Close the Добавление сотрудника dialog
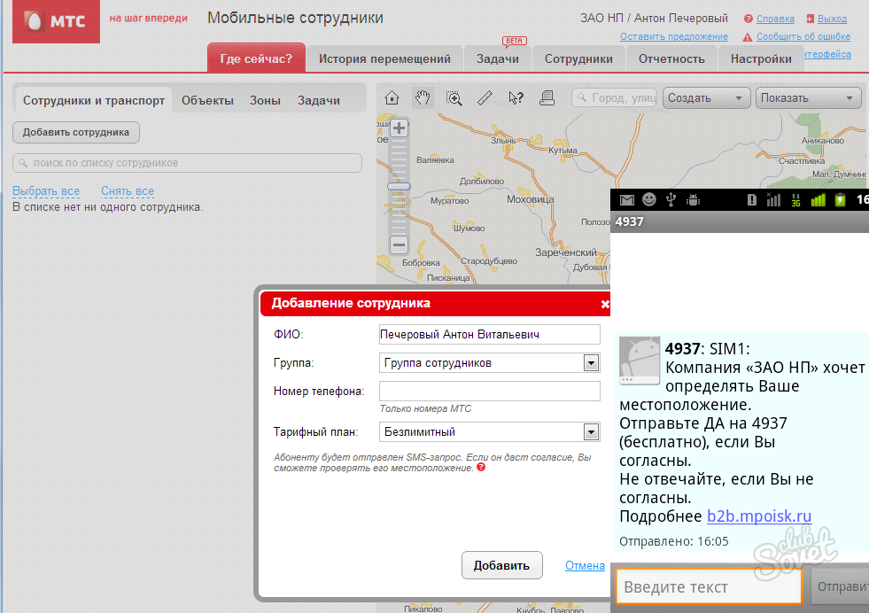This screenshot has height=613, width=869. coord(605,304)
